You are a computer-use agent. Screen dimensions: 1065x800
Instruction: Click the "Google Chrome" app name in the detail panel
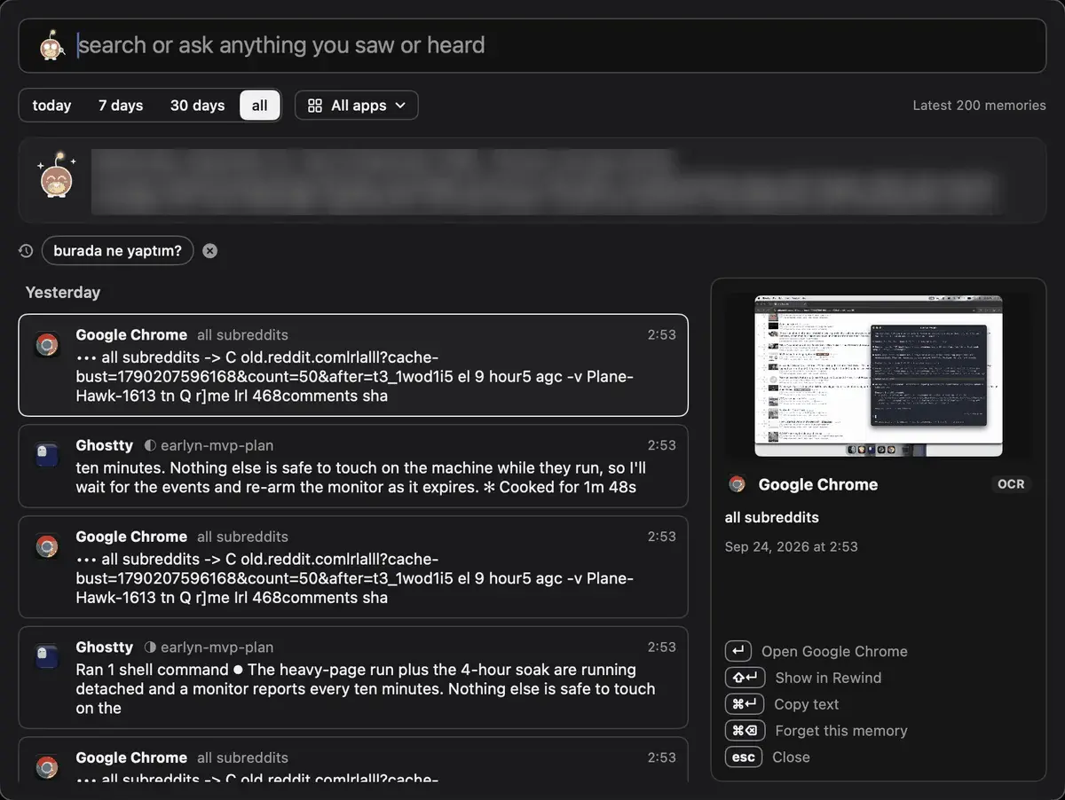point(817,484)
